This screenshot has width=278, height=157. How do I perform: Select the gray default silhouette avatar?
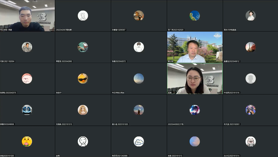coord(250,78)
